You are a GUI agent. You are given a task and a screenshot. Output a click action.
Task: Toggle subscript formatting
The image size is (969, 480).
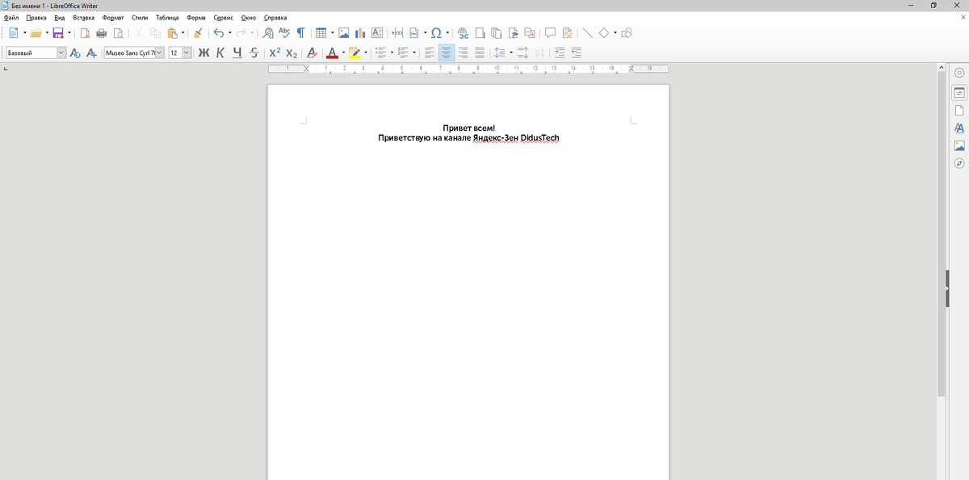[x=292, y=53]
